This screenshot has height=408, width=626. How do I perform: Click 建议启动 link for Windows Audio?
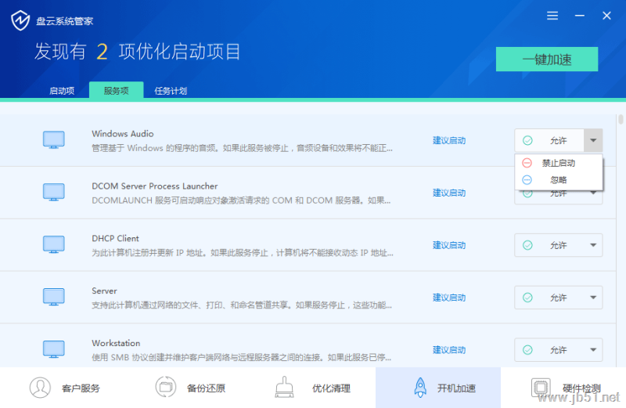(449, 140)
